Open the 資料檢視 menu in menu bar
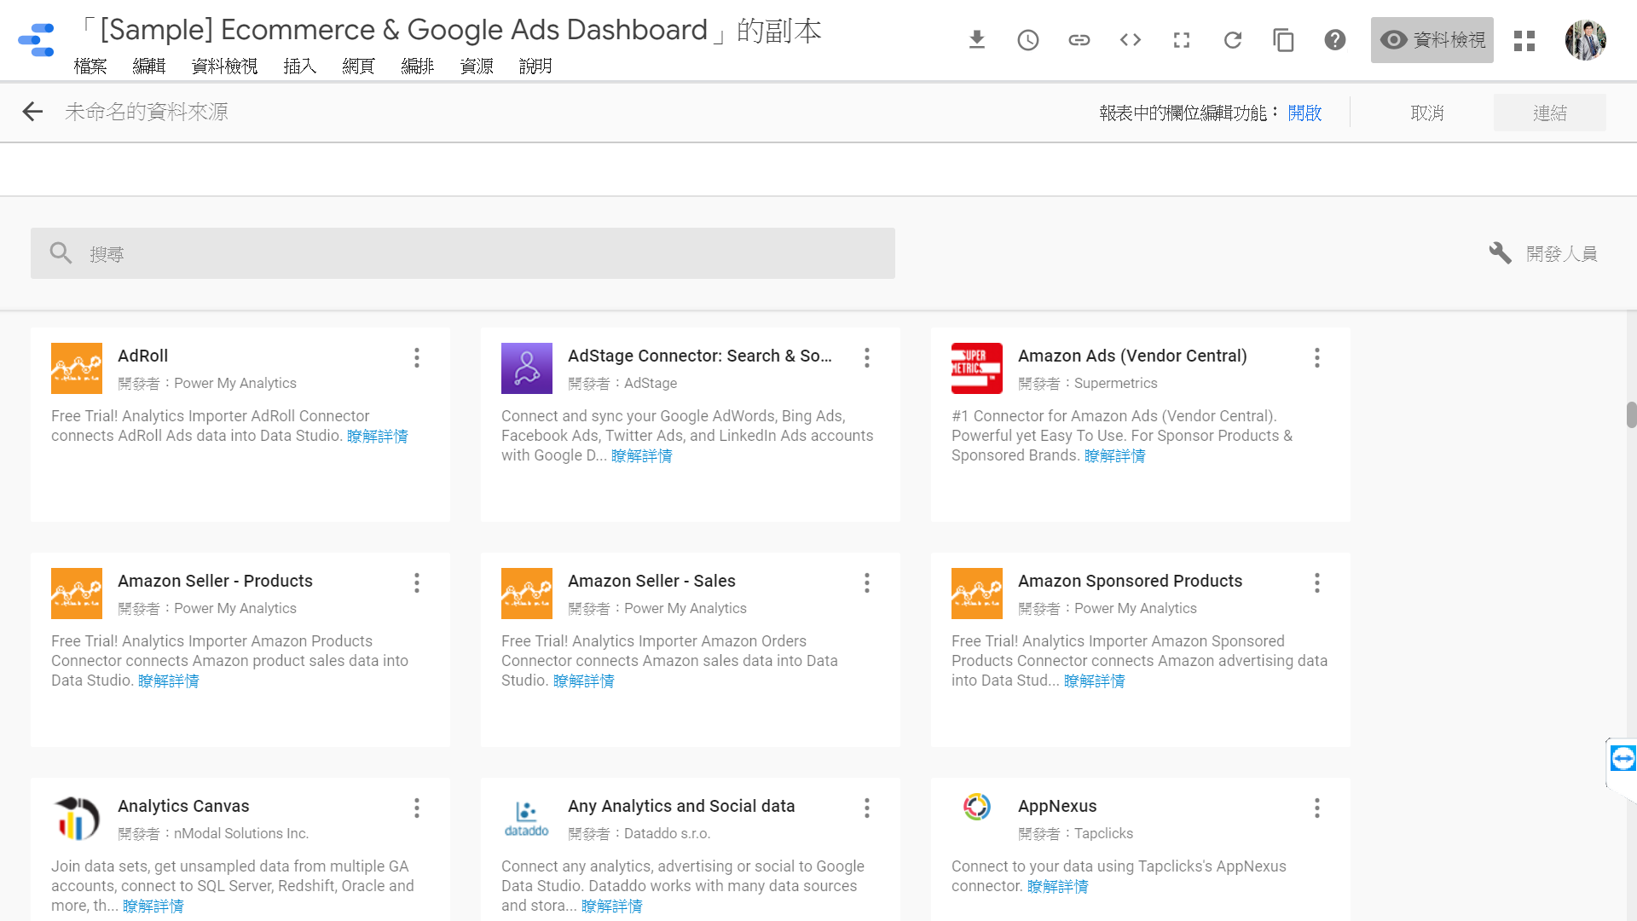Viewport: 1637px width, 921px height. pos(224,66)
